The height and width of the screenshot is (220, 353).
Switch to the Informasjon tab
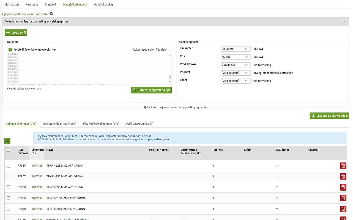pyautogui.click(x=11, y=5)
